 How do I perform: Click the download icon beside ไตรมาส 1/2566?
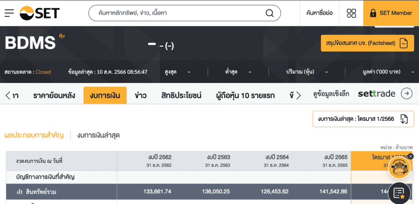404,119
